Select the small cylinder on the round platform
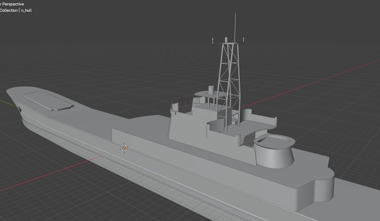Image resolution: width=380 pixels, height=221 pixels. point(211,90)
